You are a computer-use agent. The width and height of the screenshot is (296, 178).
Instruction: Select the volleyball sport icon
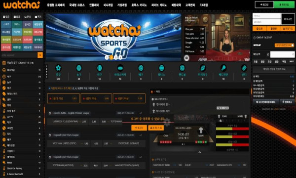point(141,68)
